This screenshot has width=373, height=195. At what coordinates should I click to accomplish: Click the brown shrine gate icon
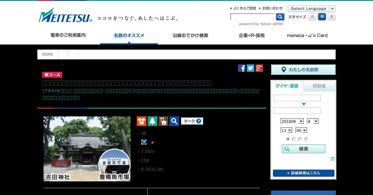(x=163, y=121)
